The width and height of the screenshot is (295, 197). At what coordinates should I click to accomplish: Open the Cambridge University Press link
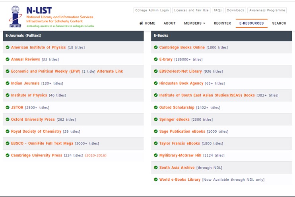coord(37,155)
